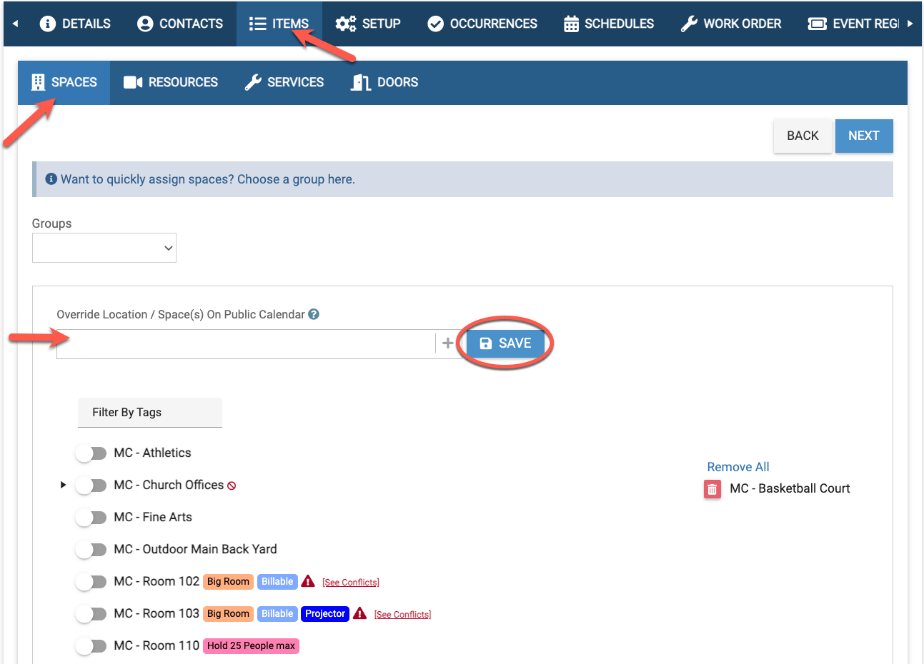This screenshot has width=924, height=664.
Task: Click the save disk icon on SAVE button
Action: (487, 343)
